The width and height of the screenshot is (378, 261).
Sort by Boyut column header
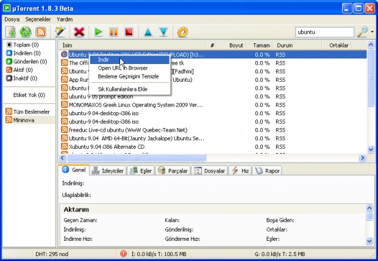[231, 45]
